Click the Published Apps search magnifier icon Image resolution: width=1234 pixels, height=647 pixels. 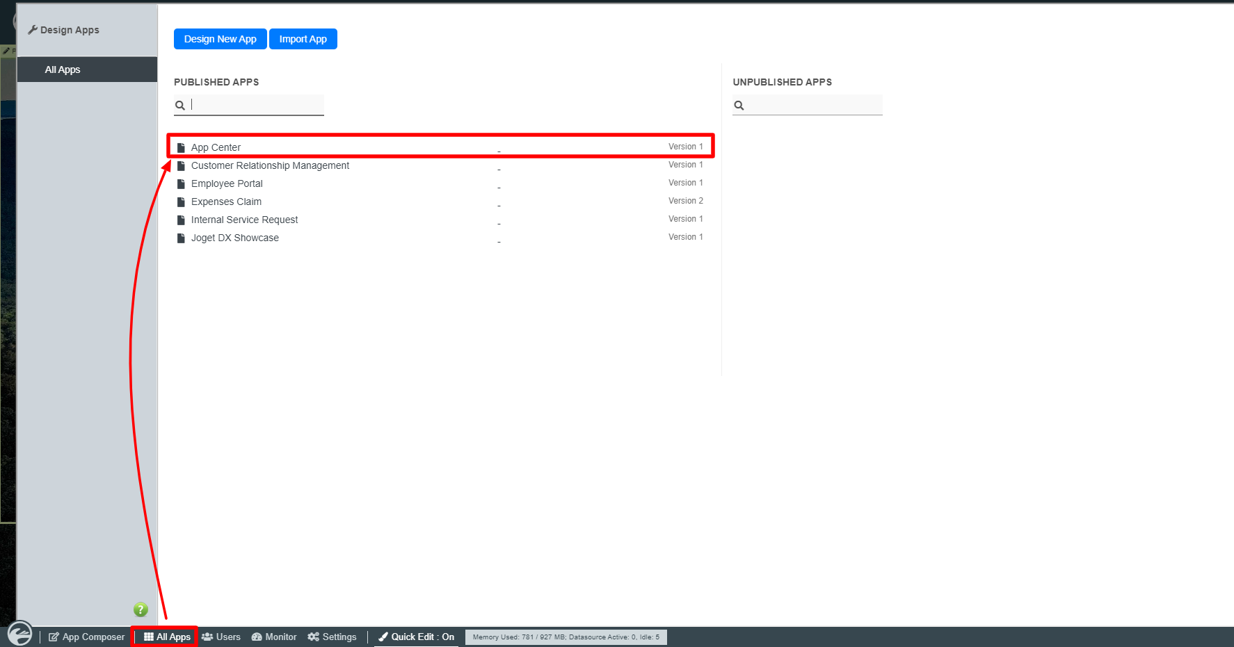point(180,106)
